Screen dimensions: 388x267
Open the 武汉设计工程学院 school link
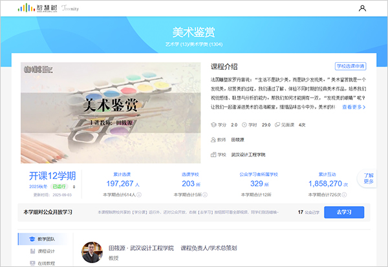click(250, 155)
